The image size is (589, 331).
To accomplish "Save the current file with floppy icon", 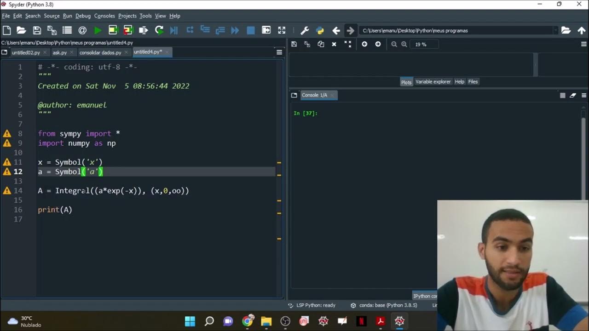I will click(37, 30).
